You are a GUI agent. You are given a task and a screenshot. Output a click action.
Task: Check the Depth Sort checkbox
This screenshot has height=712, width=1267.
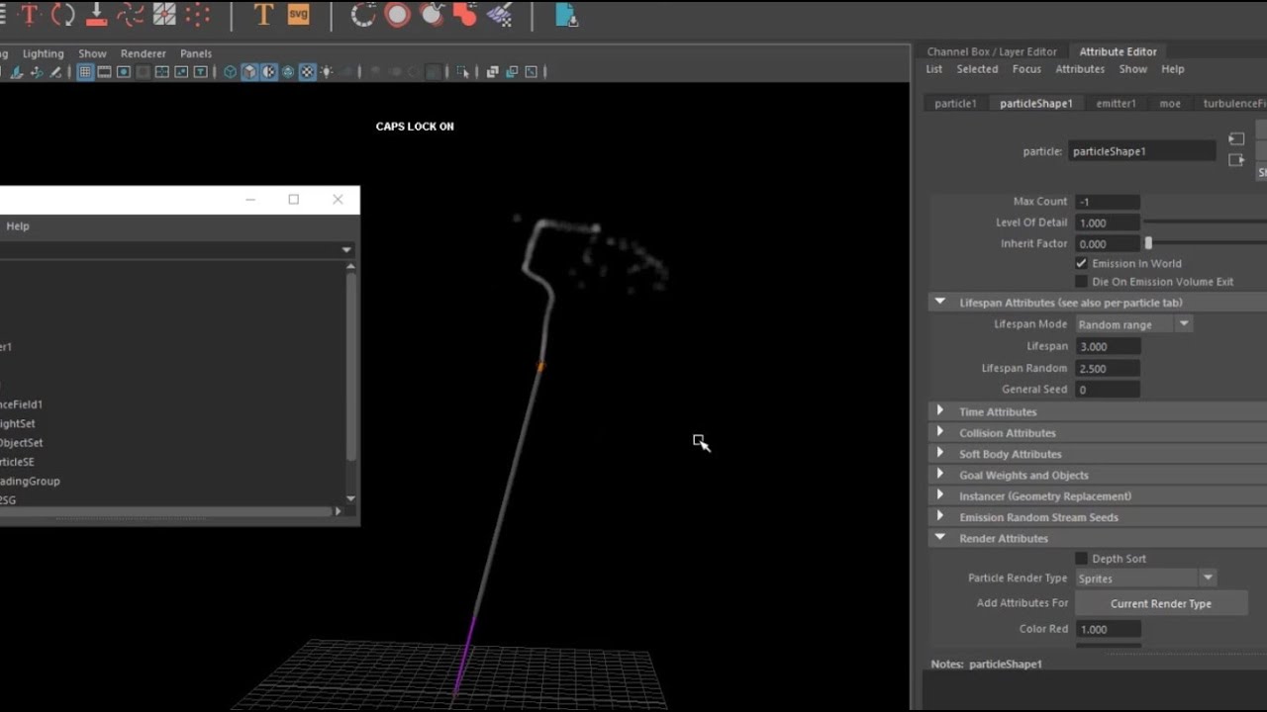pos(1081,559)
